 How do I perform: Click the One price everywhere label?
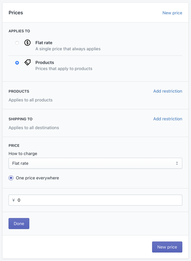[37, 178]
